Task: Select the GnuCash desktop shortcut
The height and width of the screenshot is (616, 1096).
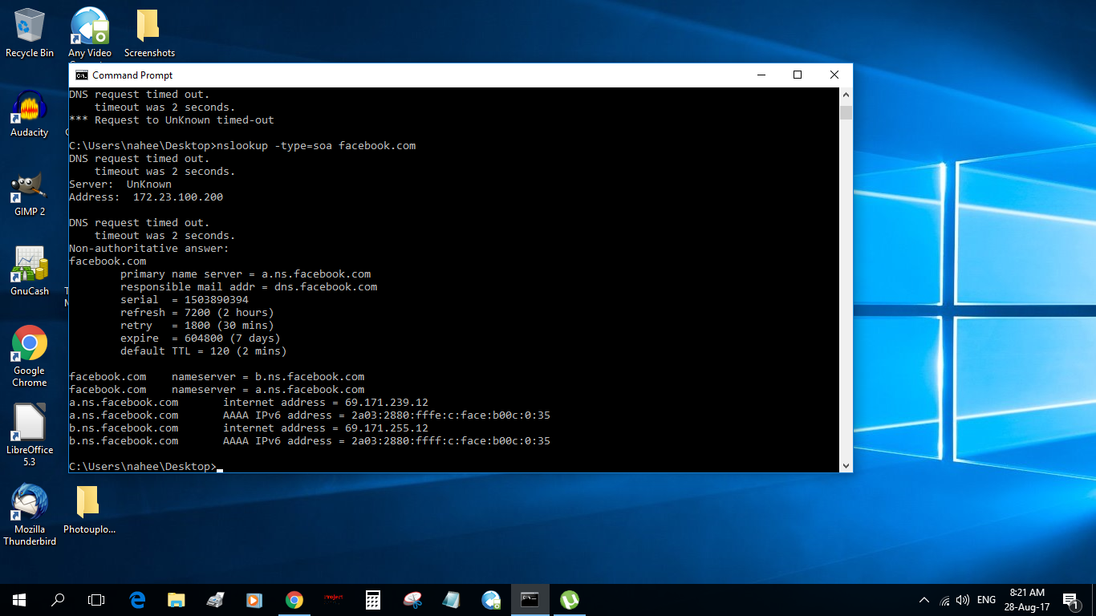Action: 30,272
